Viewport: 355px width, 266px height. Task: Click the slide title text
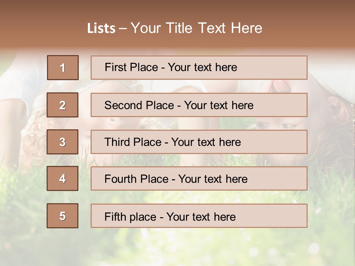click(175, 28)
